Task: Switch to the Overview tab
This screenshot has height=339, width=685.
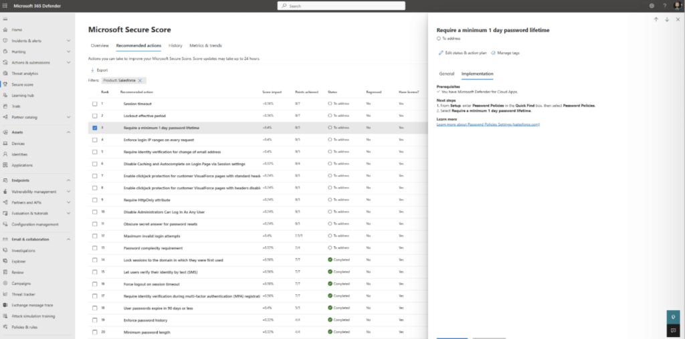Action: point(100,45)
